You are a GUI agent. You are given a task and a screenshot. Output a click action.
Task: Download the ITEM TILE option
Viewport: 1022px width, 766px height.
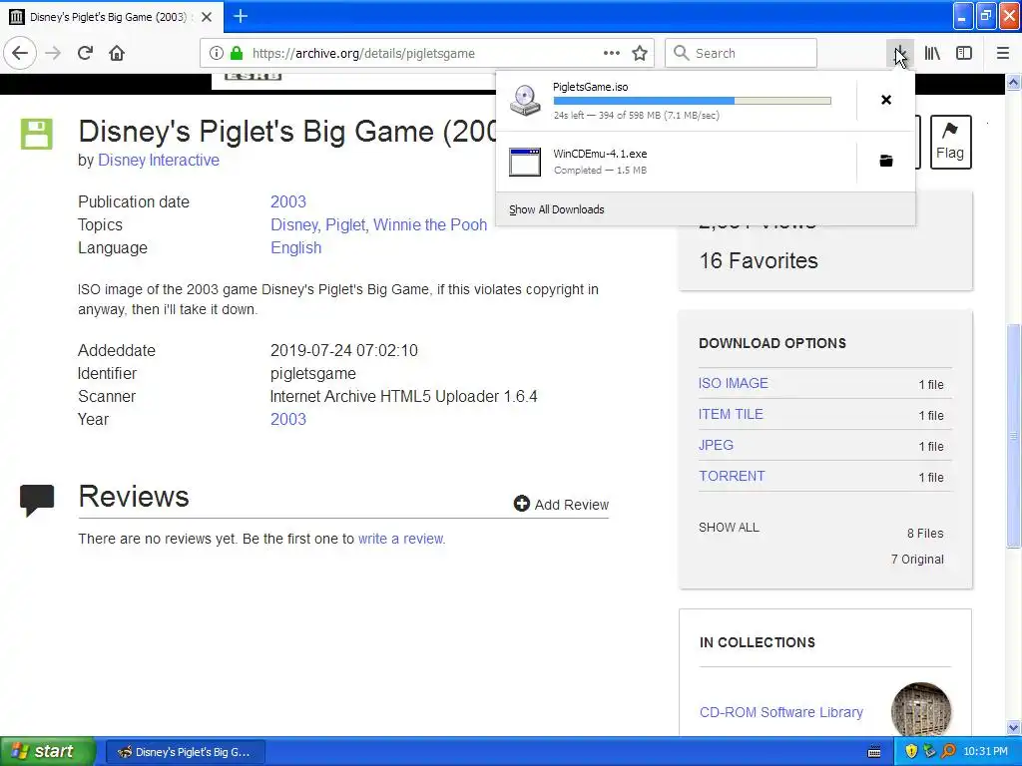tap(731, 414)
